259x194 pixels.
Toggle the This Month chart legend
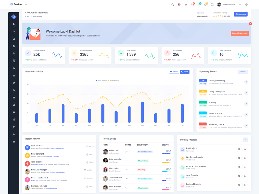point(101,80)
